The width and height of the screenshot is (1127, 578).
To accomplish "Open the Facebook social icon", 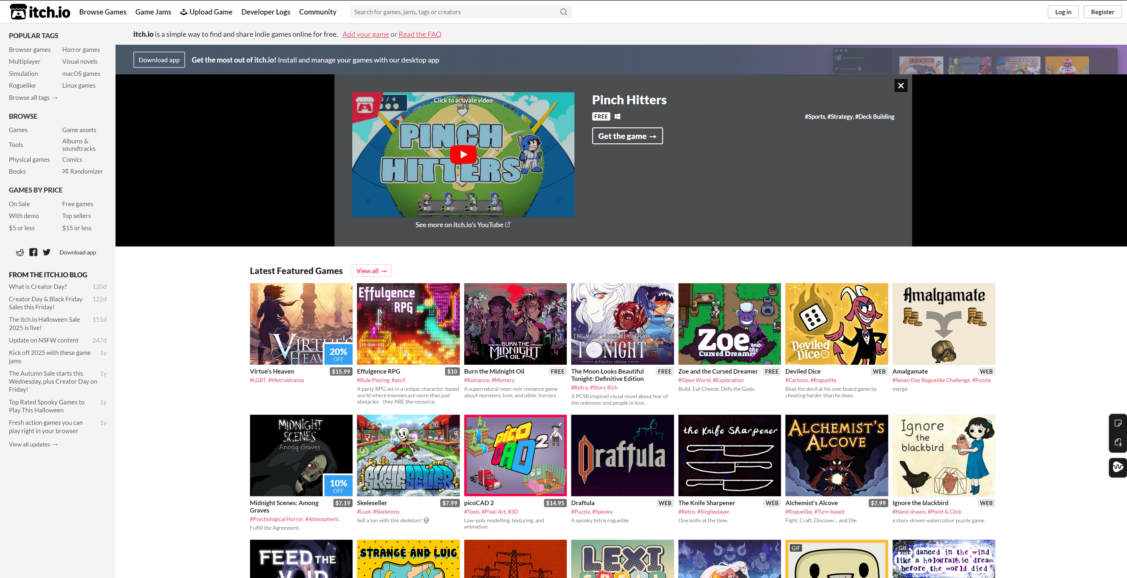I will 33,252.
